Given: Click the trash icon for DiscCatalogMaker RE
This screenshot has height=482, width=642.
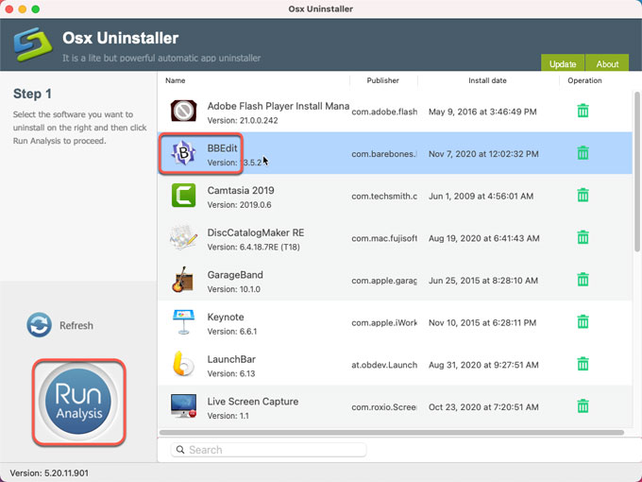Looking at the screenshot, I should tap(583, 237).
